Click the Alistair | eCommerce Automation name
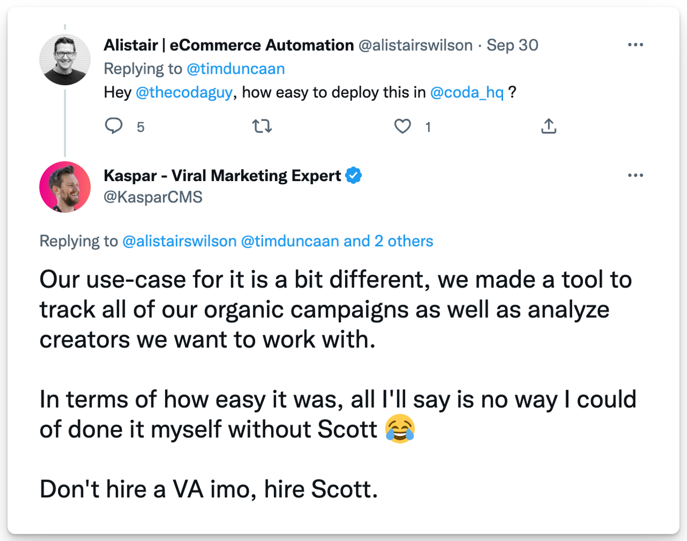Image resolution: width=687 pixels, height=541 pixels. pos(229,45)
